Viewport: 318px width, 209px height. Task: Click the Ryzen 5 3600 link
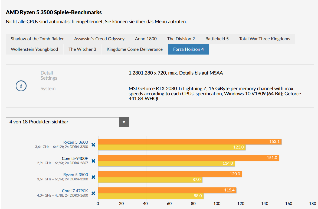point(76,142)
